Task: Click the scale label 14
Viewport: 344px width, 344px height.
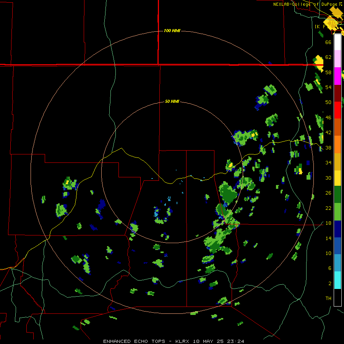Action: click(328, 239)
